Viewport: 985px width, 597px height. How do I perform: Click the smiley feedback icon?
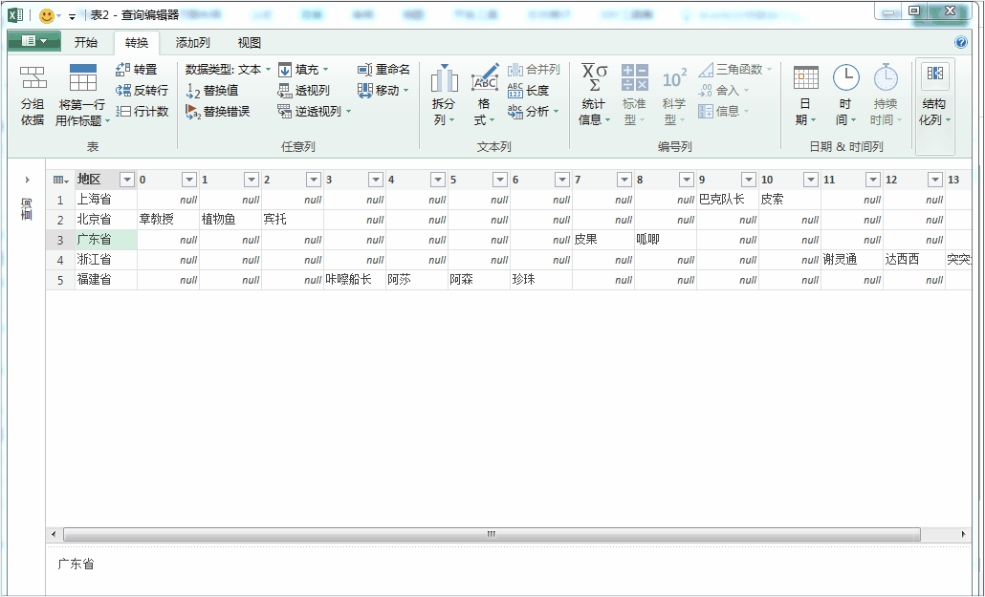[47, 15]
